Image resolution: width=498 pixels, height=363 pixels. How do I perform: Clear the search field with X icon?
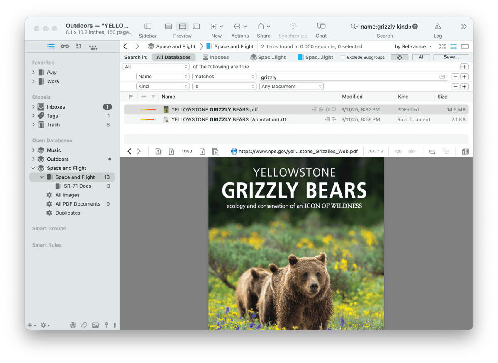click(415, 27)
